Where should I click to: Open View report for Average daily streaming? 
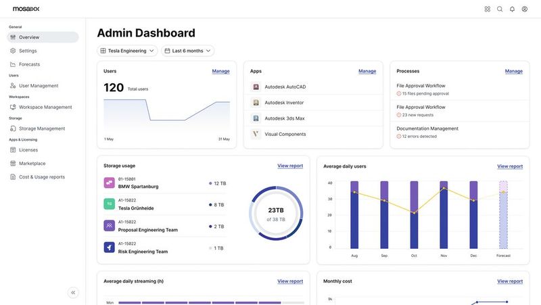click(x=290, y=281)
